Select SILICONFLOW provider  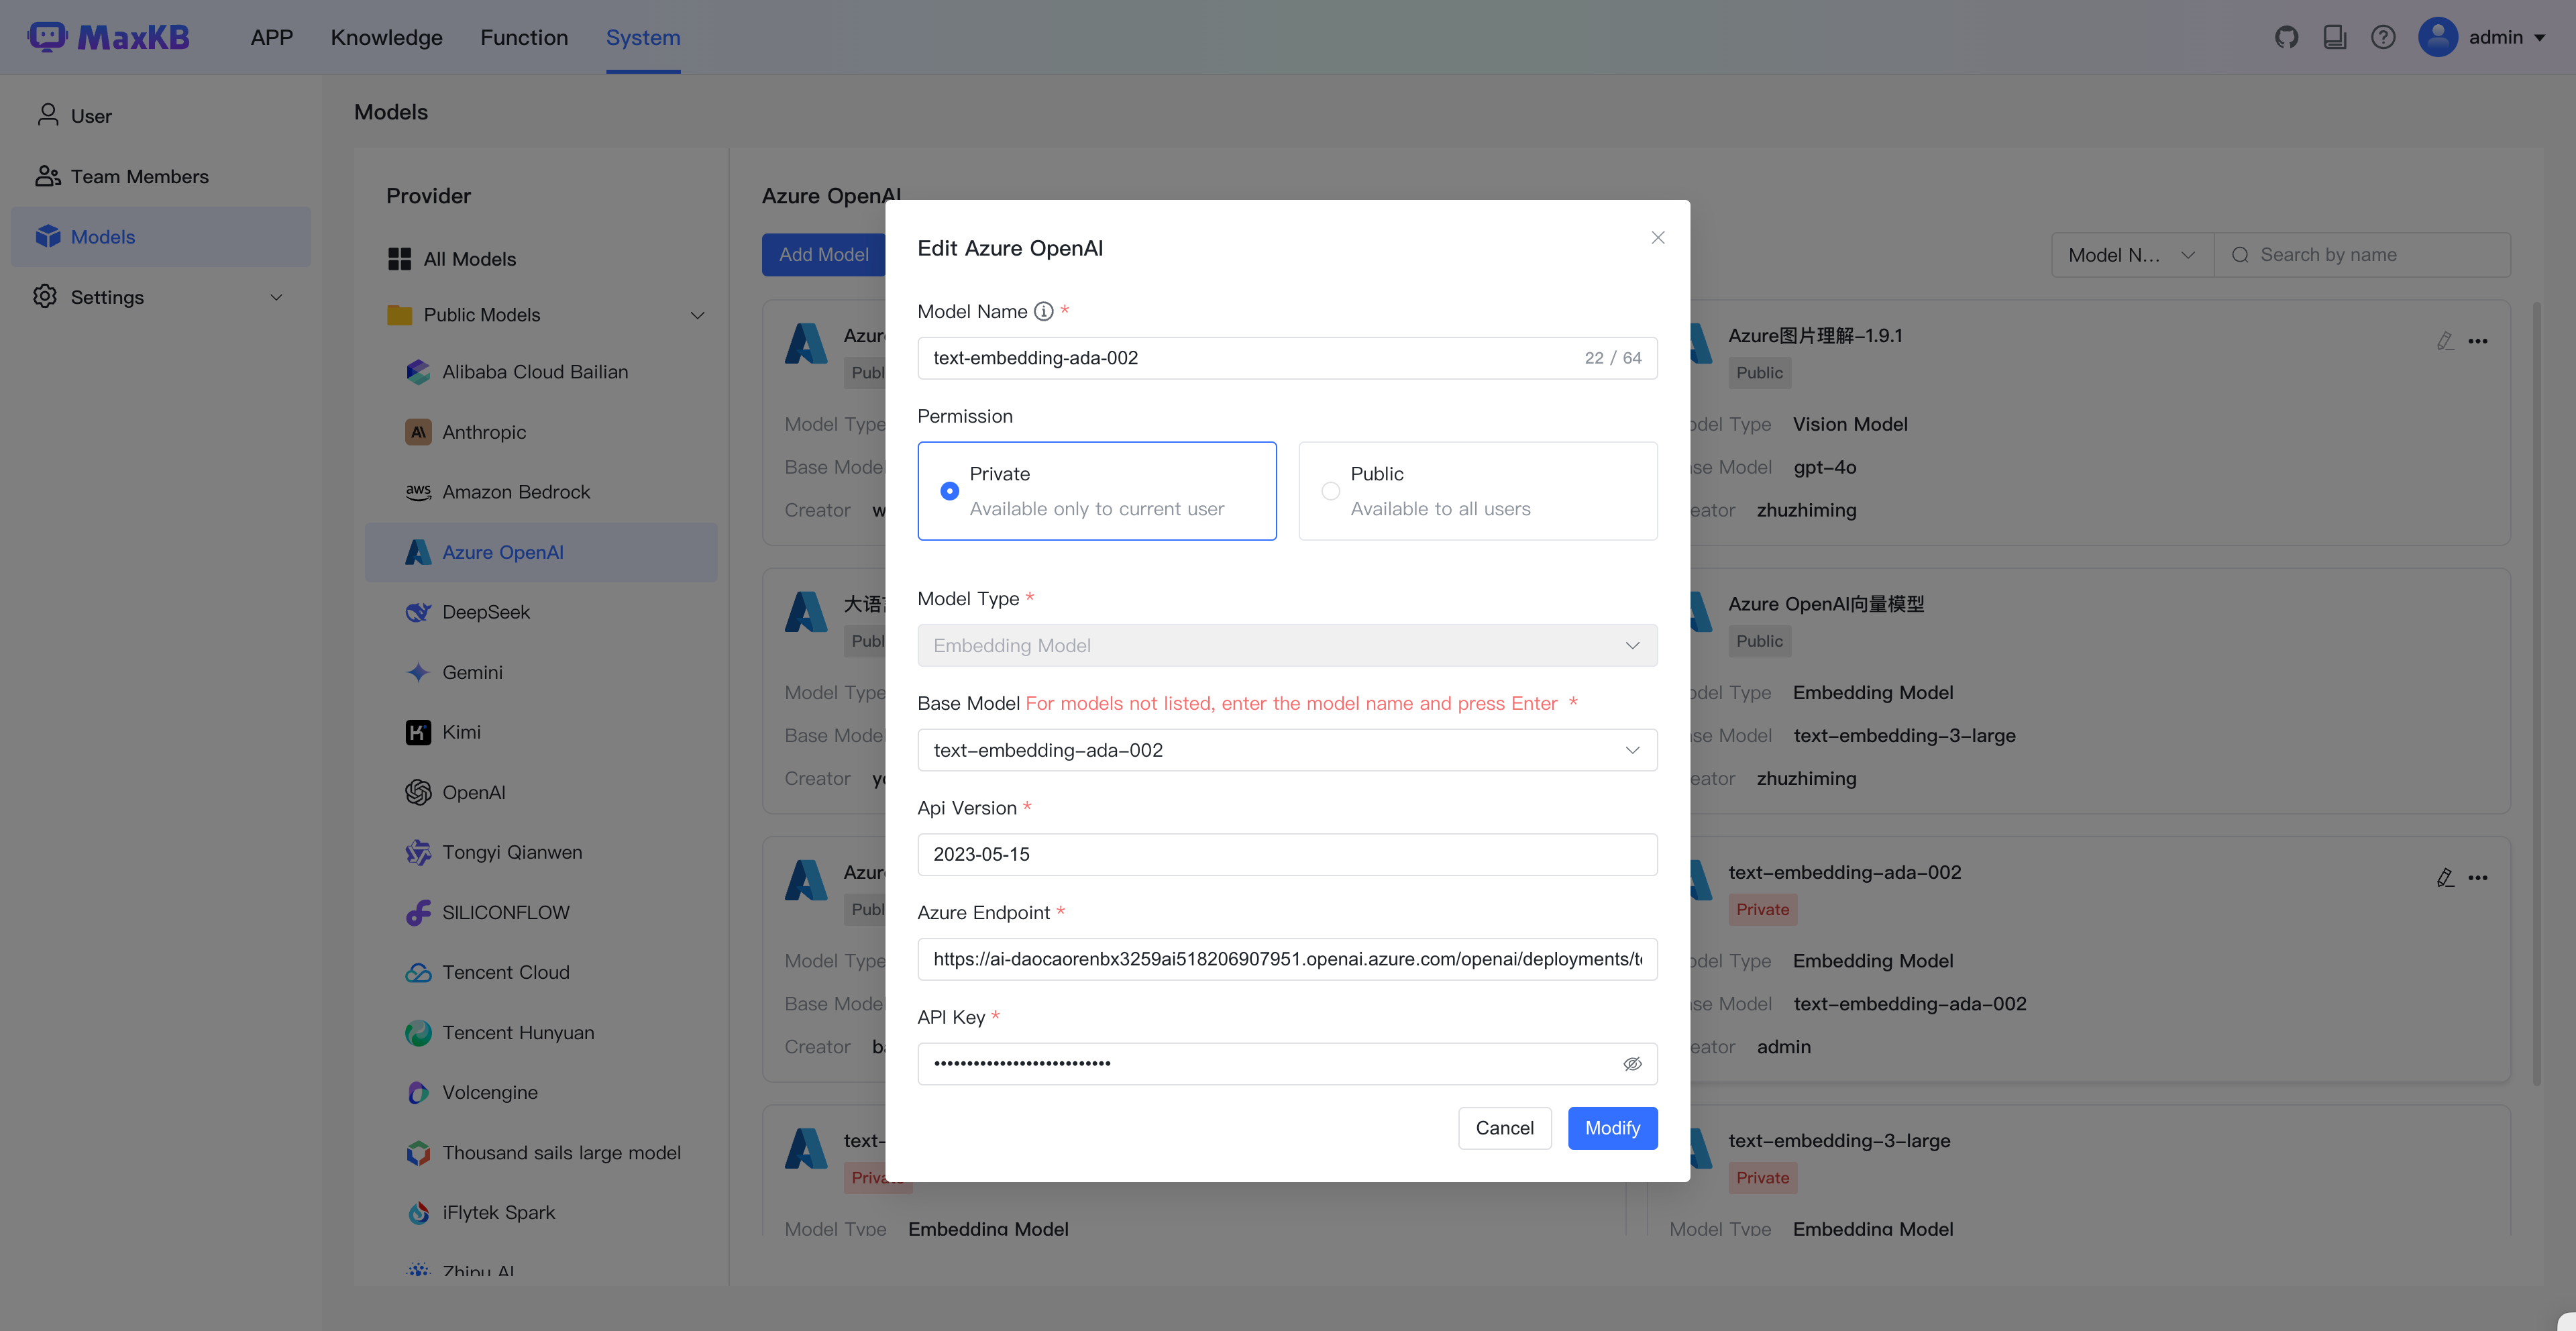tap(541, 912)
